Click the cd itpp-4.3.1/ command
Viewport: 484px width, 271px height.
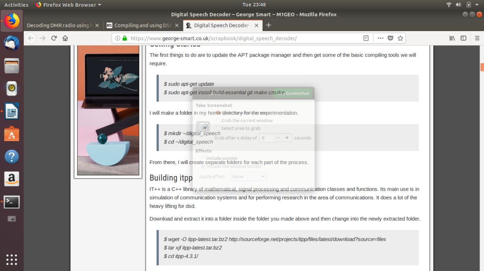click(181, 256)
